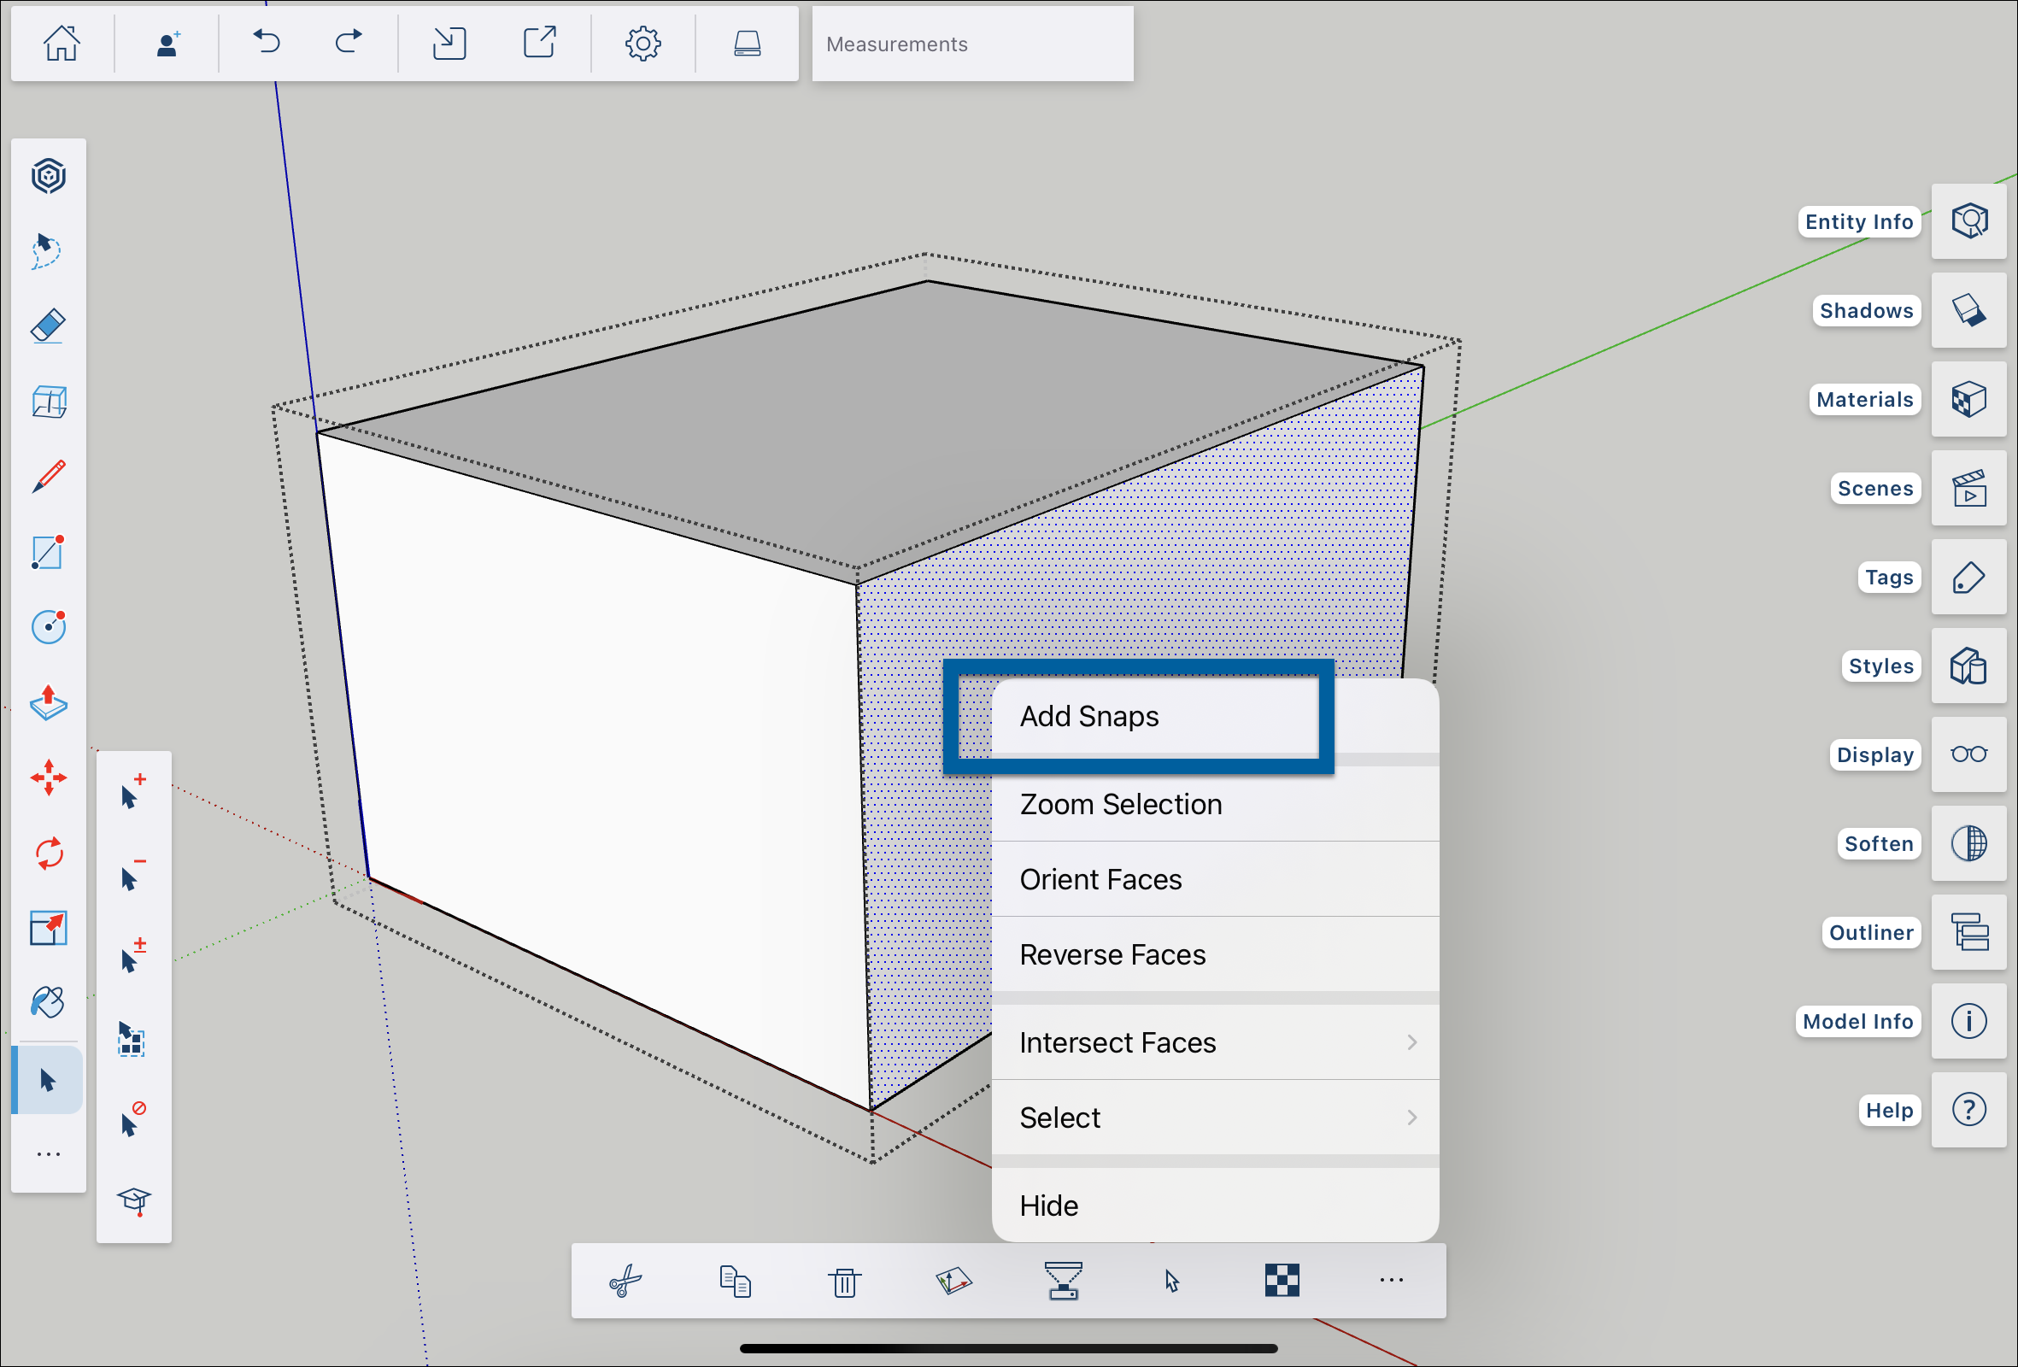2018x1367 pixels.
Task: Select the Scale tool
Action: point(49,928)
